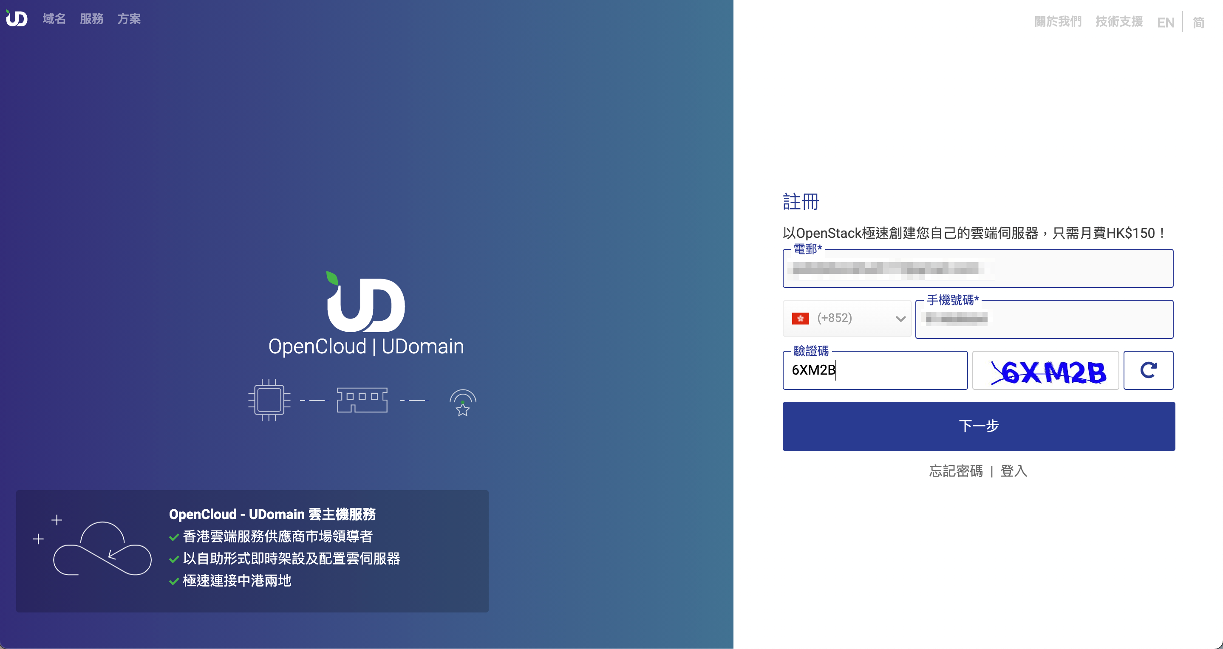This screenshot has width=1223, height=649.
Task: Click the 驗證碼 verification code input field
Action: [875, 371]
